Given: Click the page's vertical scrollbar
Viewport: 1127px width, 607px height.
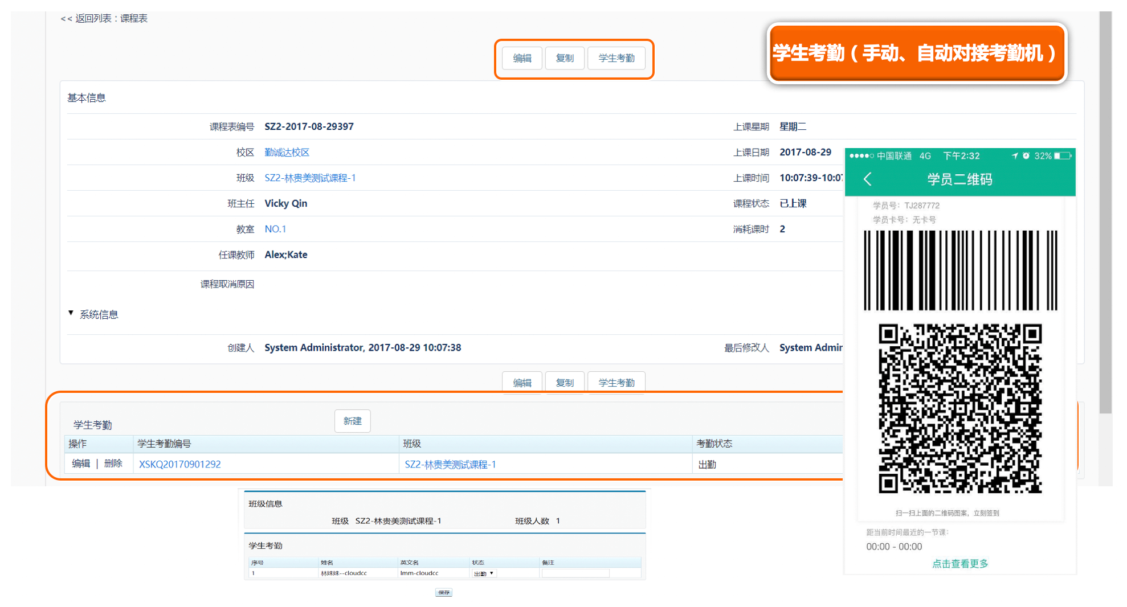Looking at the screenshot, I should click(x=1105, y=214).
